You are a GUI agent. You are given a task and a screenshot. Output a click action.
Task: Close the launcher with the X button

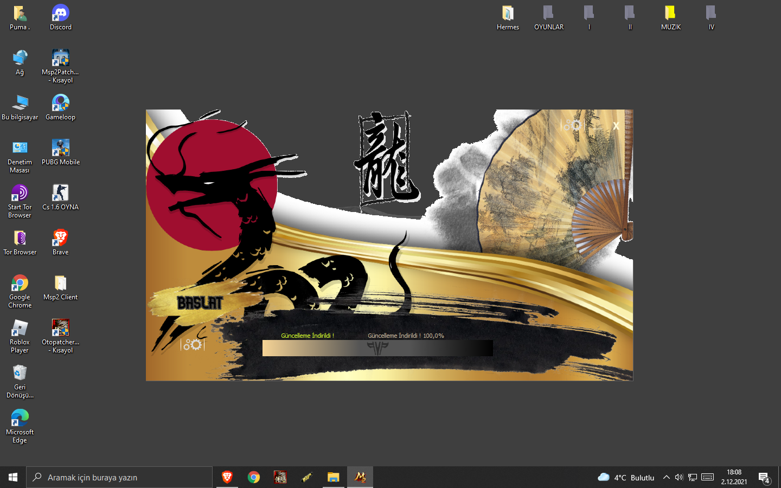tap(616, 126)
